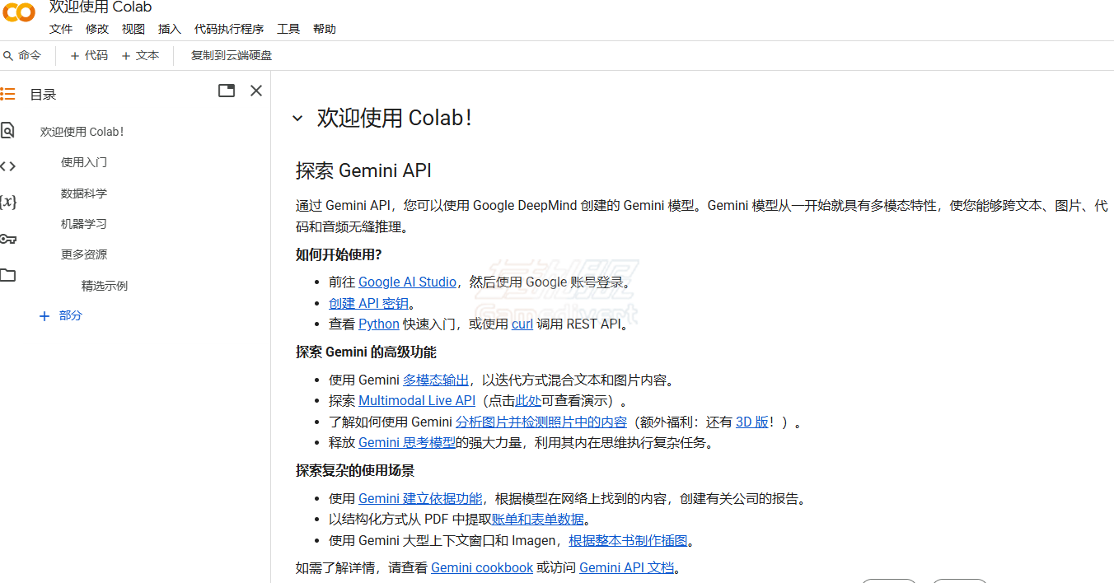Open the variables {x} sidebar icon
Image resolution: width=1114 pixels, height=583 pixels.
[7, 202]
